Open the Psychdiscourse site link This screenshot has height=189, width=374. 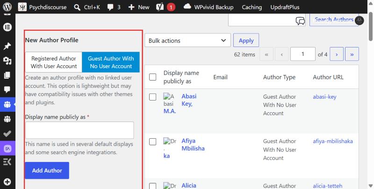(x=43, y=7)
